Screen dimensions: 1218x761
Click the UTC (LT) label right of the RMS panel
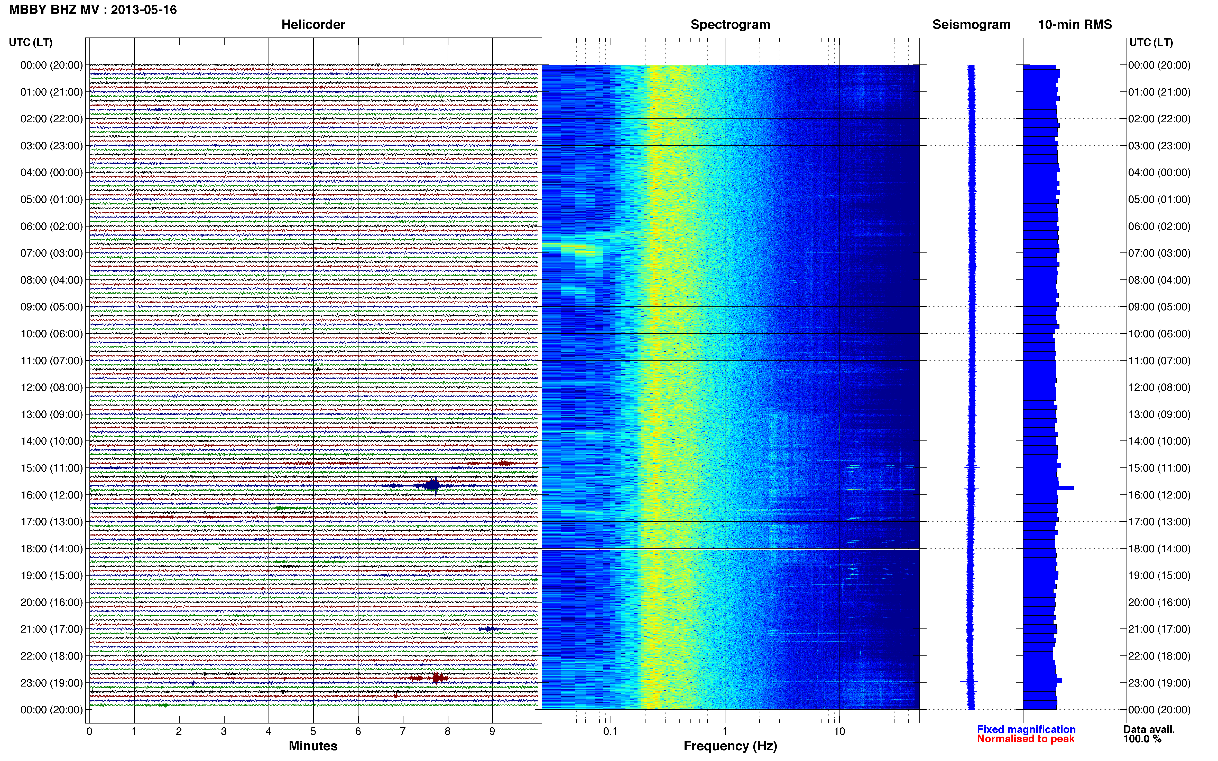point(1151,42)
